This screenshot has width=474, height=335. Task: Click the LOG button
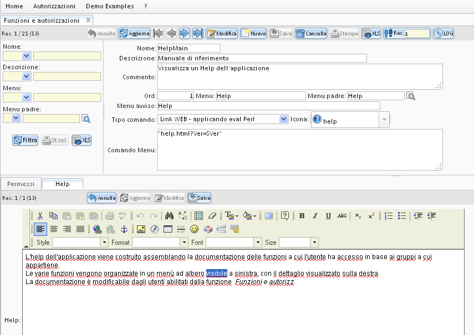coord(444,33)
